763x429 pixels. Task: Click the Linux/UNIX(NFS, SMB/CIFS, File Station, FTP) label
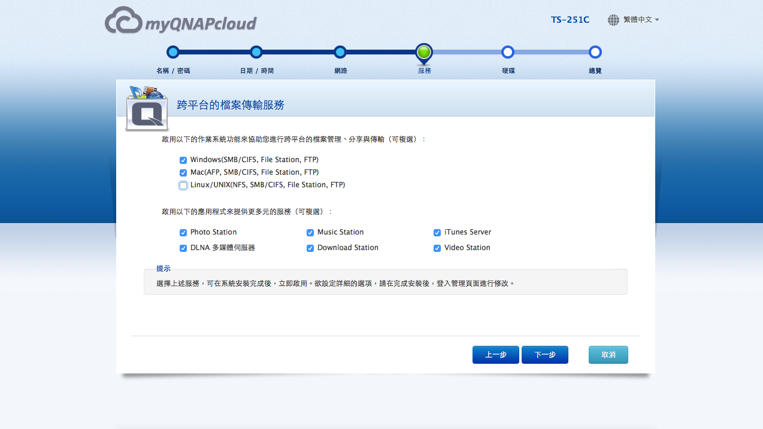coord(268,185)
